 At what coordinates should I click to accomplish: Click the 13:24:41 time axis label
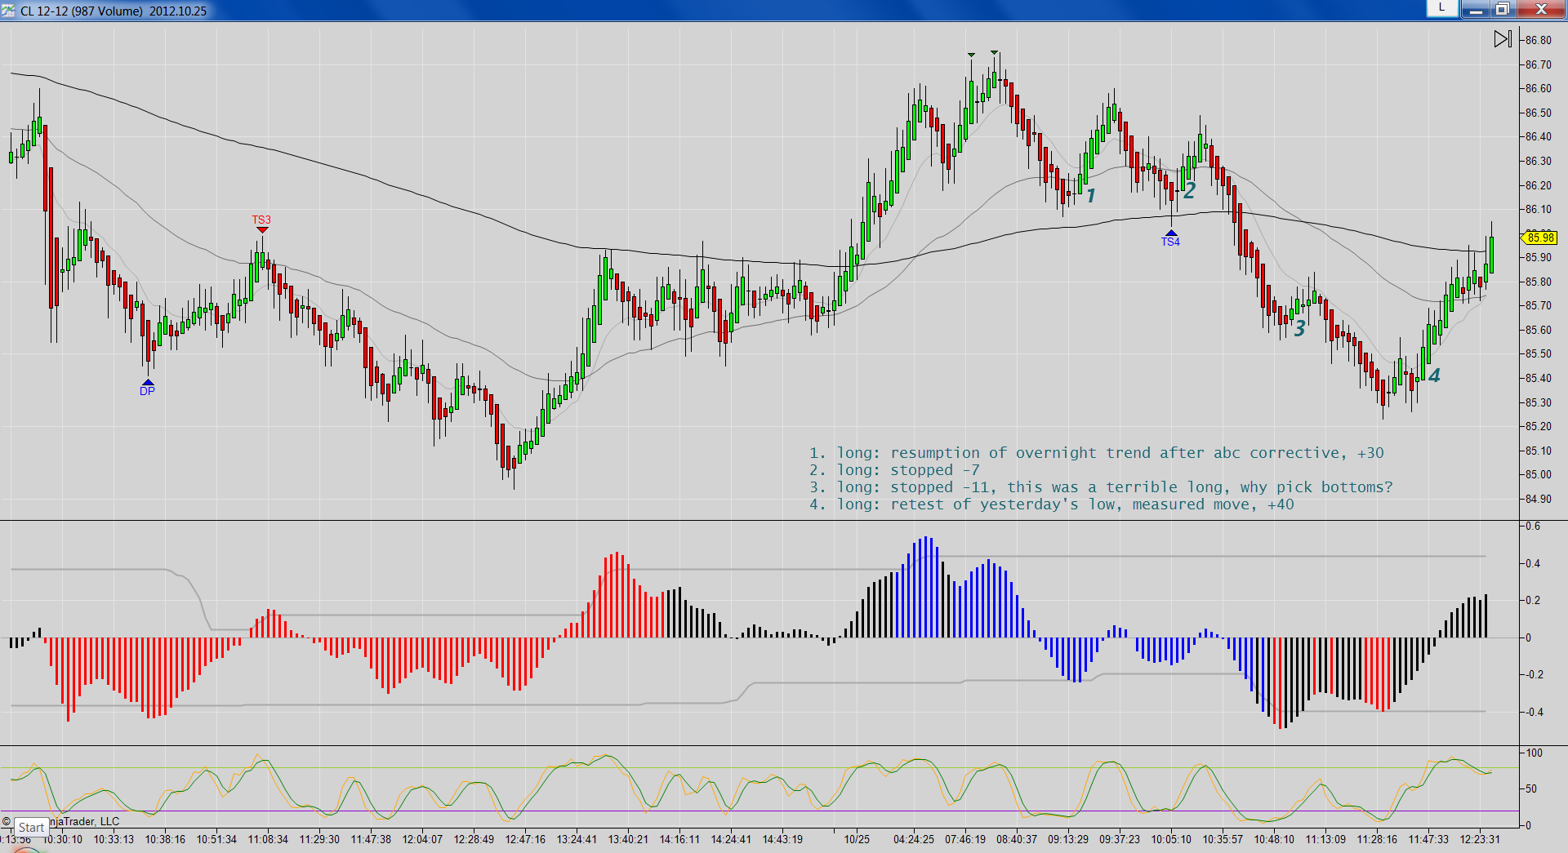[577, 839]
